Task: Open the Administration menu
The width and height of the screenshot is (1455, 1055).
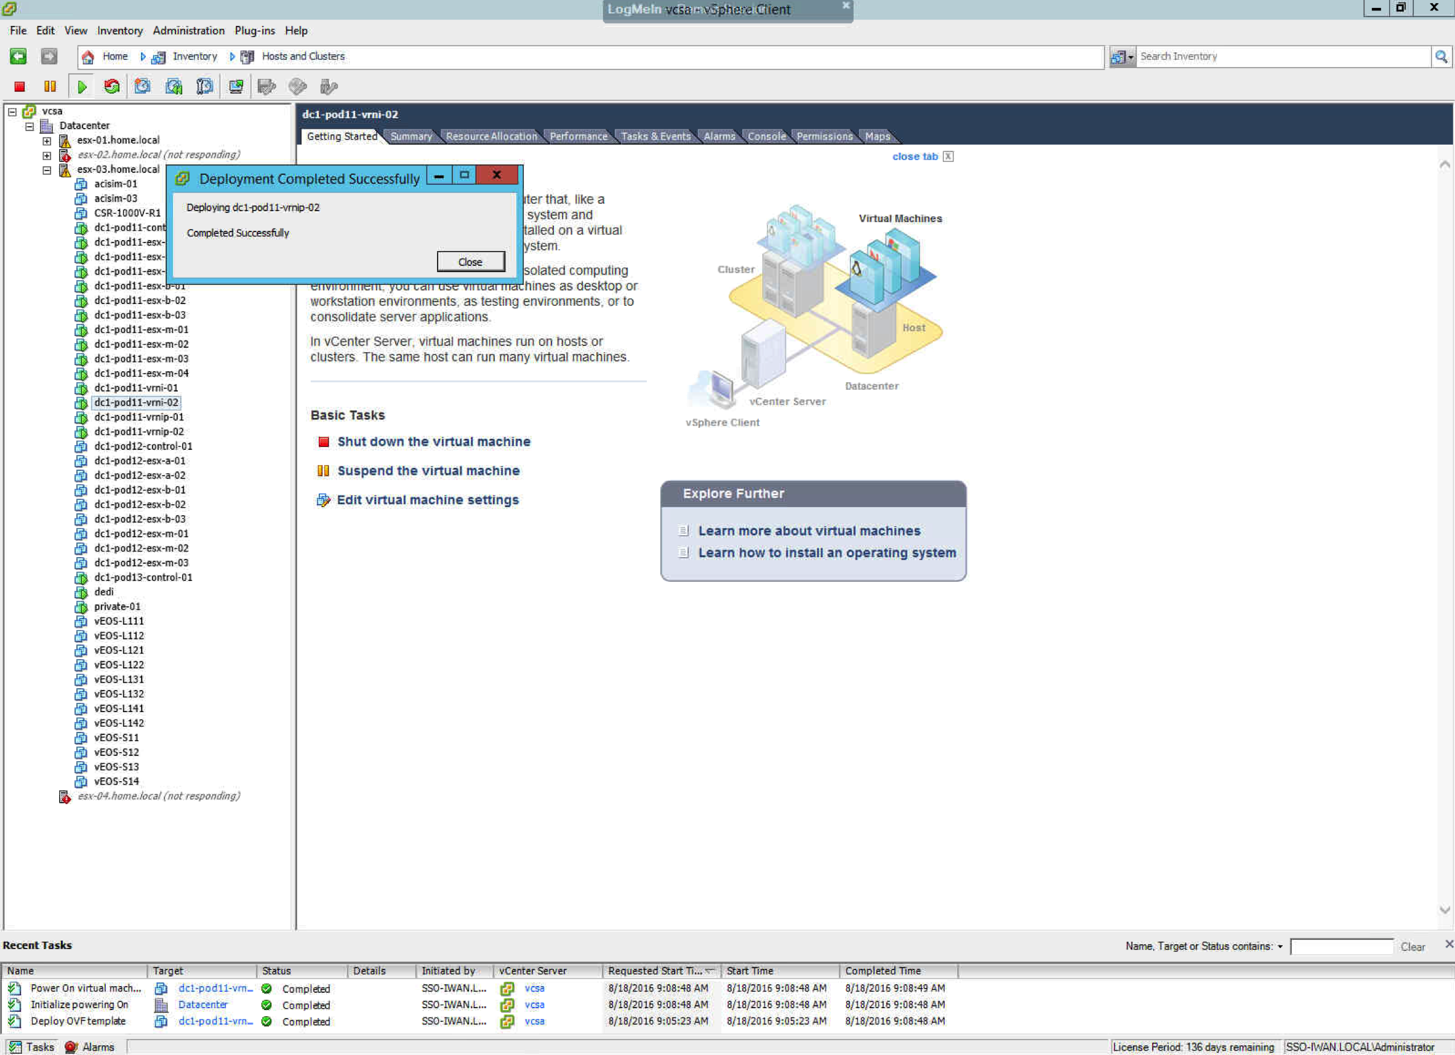Action: (x=188, y=30)
